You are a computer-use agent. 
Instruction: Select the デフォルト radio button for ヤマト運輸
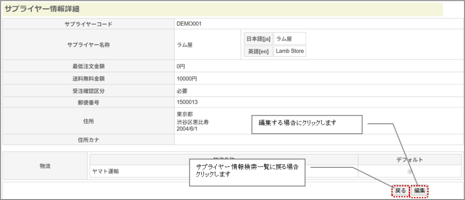(x=410, y=172)
